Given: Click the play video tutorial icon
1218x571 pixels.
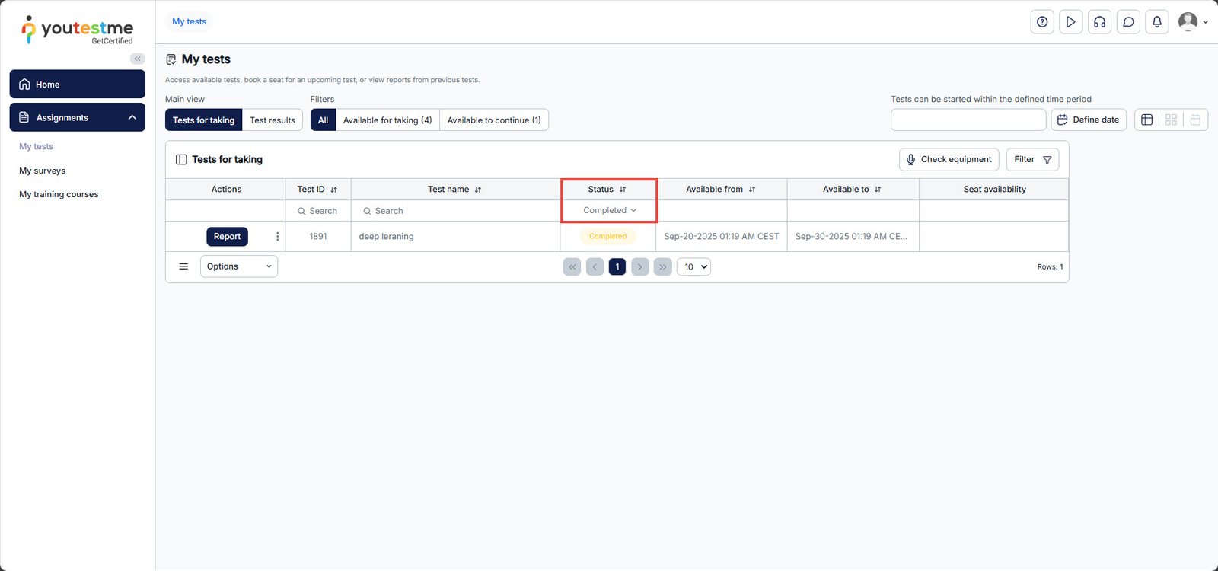Looking at the screenshot, I should point(1070,22).
